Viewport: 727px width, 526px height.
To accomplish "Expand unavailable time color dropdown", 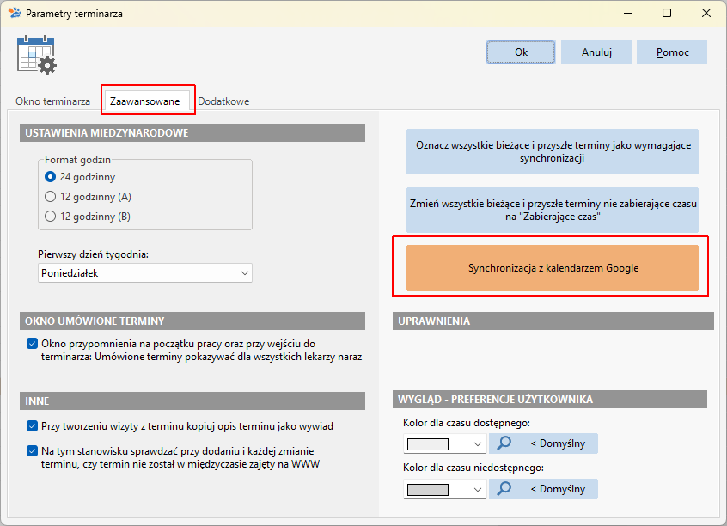I will point(478,489).
